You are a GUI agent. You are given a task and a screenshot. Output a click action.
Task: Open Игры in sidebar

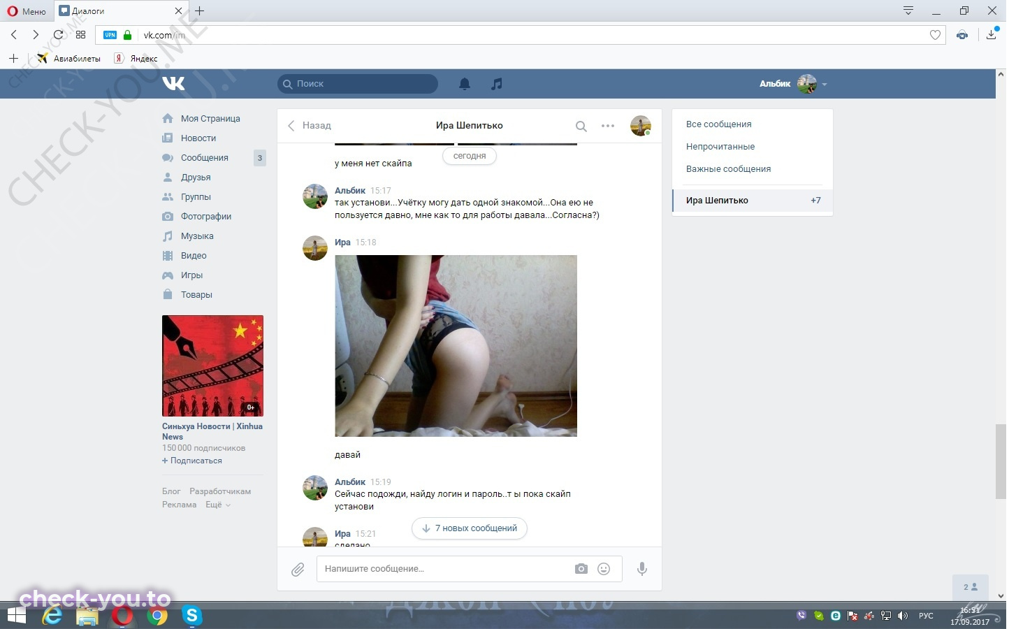tap(191, 275)
